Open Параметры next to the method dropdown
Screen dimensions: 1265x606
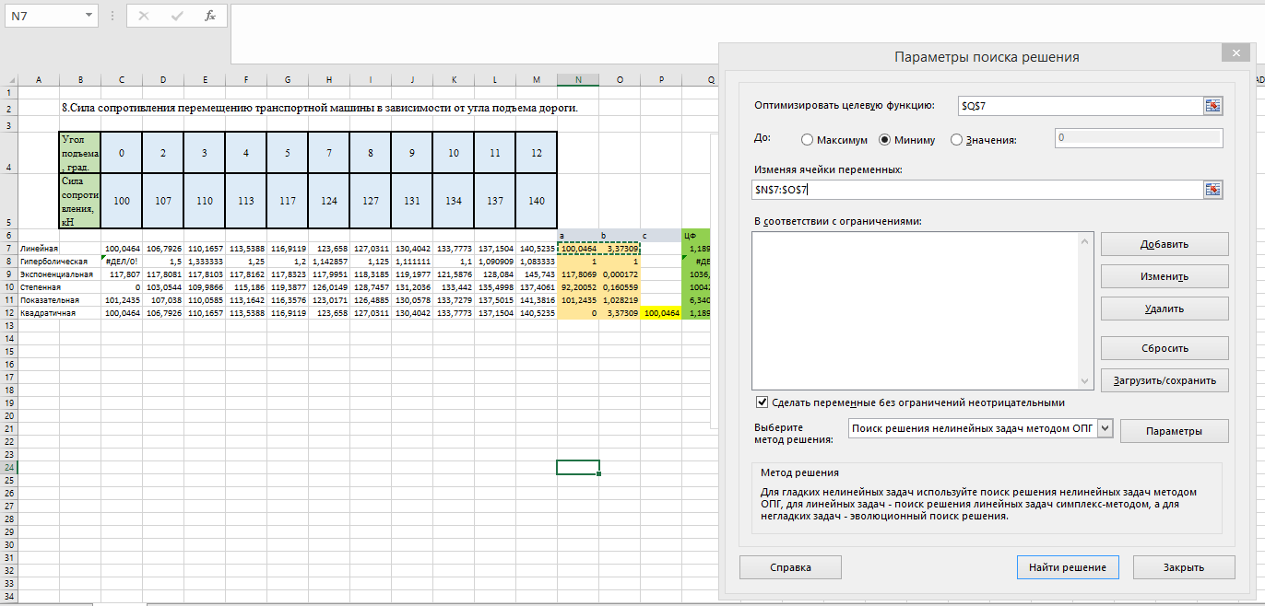1174,431
